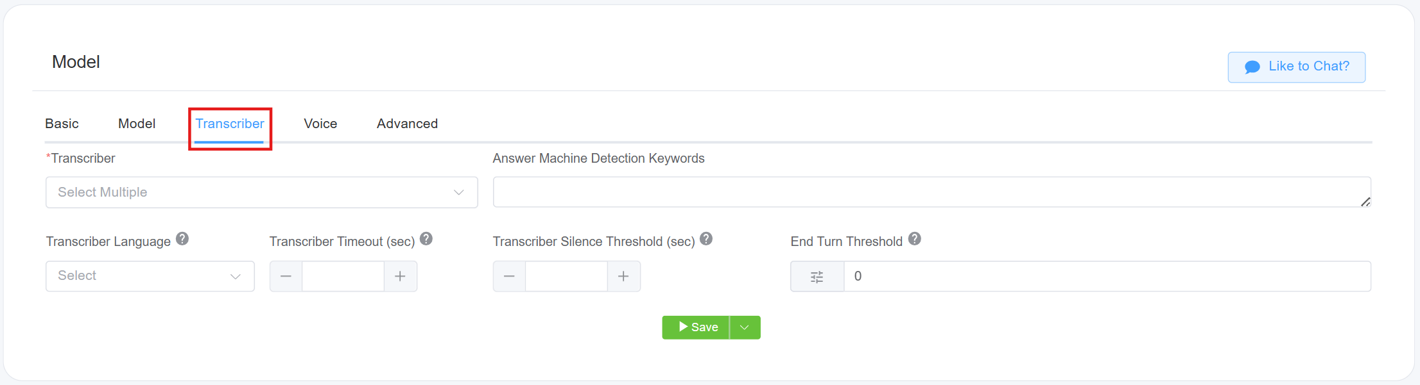Decrease Transcriber Timeout with minus button

(x=286, y=277)
